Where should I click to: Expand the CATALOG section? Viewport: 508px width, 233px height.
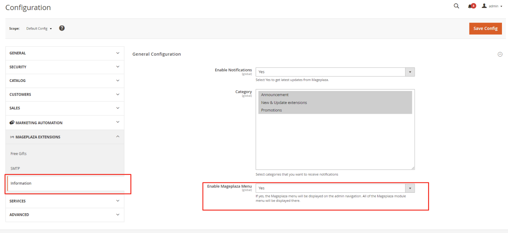(x=65, y=81)
